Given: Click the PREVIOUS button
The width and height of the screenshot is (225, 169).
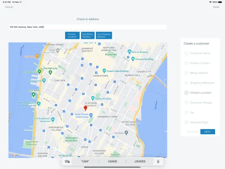Looking at the screenshot, I should coord(192,131).
